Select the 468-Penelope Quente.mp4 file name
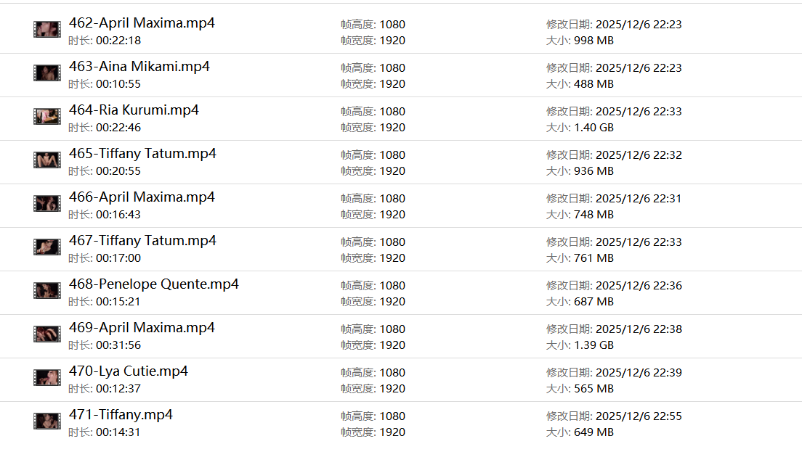802x465 pixels. pyautogui.click(x=154, y=284)
